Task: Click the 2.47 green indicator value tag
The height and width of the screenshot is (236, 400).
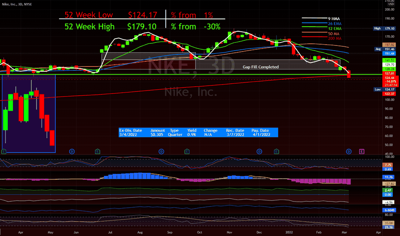Action: coord(388,191)
